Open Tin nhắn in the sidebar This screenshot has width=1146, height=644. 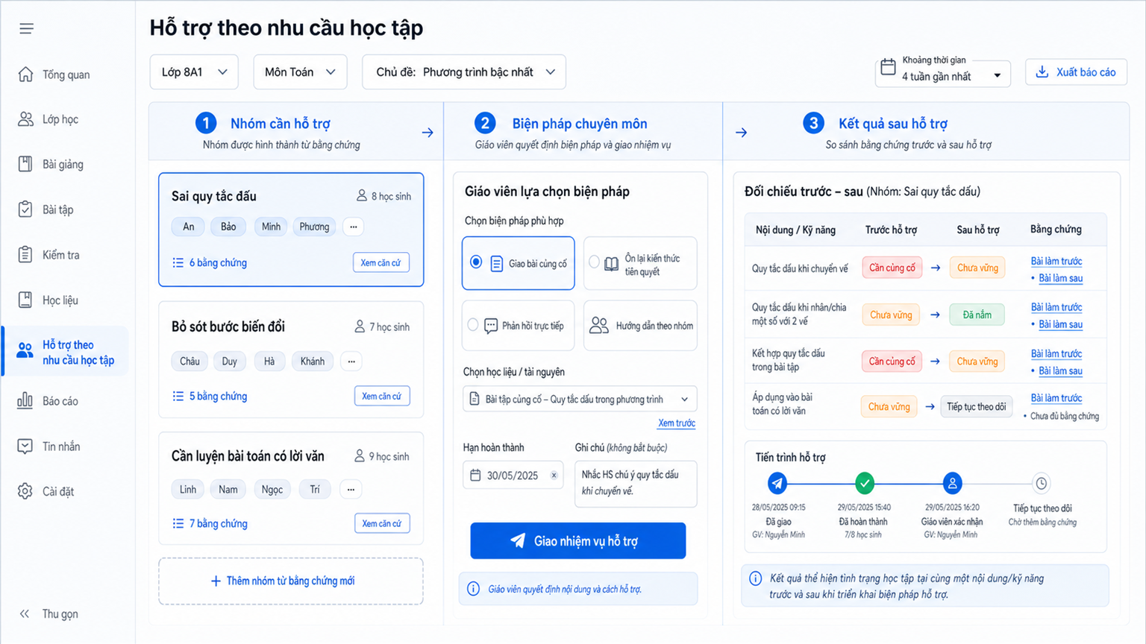point(49,446)
